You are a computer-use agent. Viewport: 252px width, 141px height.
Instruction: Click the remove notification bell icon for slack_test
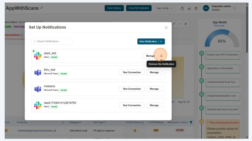click(161, 56)
